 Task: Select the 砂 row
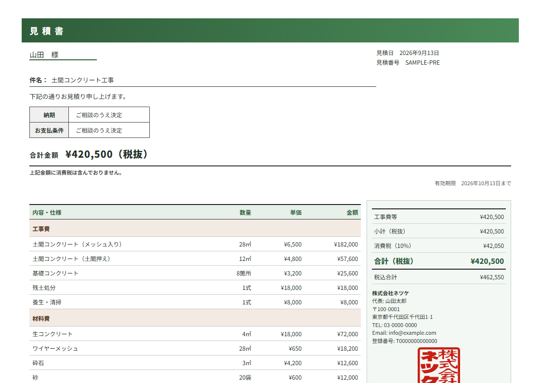[x=195, y=377]
